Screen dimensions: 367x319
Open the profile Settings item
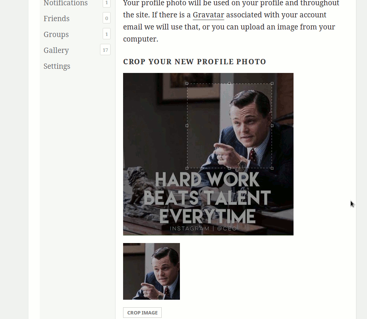tap(57, 66)
